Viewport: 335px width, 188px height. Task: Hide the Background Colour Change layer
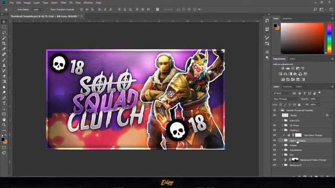(274, 160)
